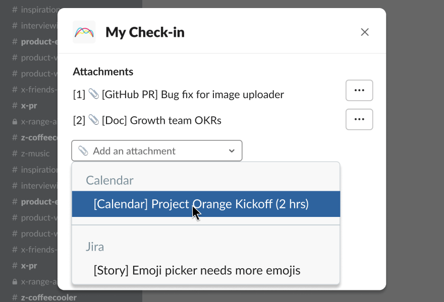Click the paperclip icon inside the Add an attachment field
This screenshot has height=302, width=444.
[x=84, y=150]
